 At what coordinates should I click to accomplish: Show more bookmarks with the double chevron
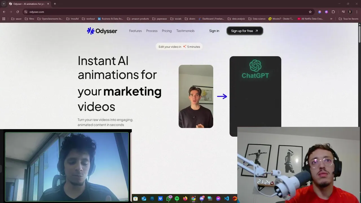coord(331,19)
